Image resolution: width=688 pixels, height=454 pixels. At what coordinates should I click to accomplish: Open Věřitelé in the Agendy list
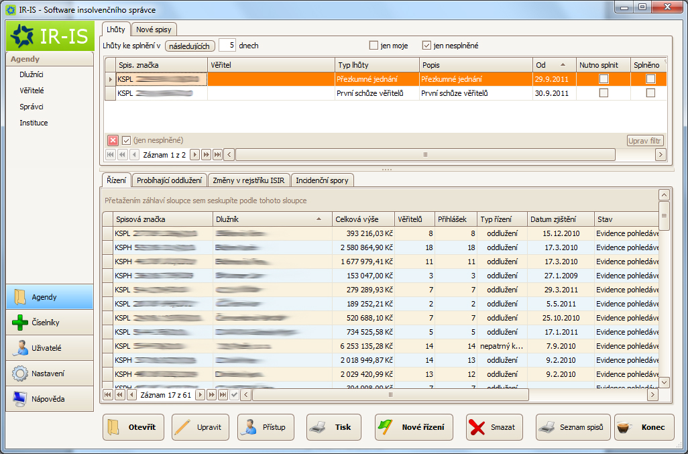coord(32,91)
